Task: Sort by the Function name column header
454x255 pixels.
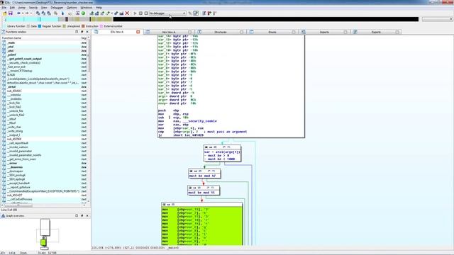Action: pyautogui.click(x=40, y=38)
